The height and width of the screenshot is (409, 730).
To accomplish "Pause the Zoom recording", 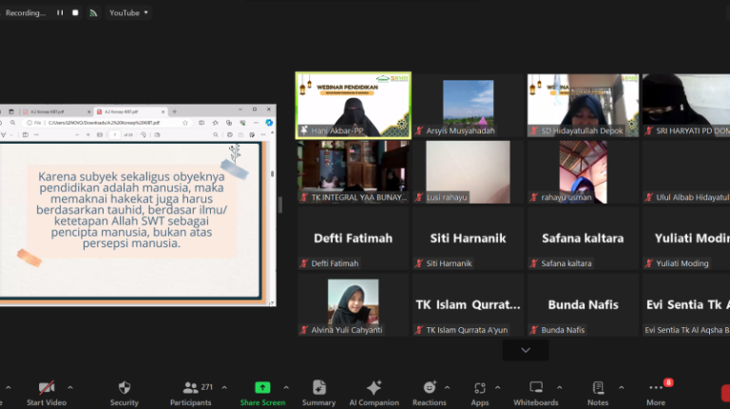I will point(60,12).
